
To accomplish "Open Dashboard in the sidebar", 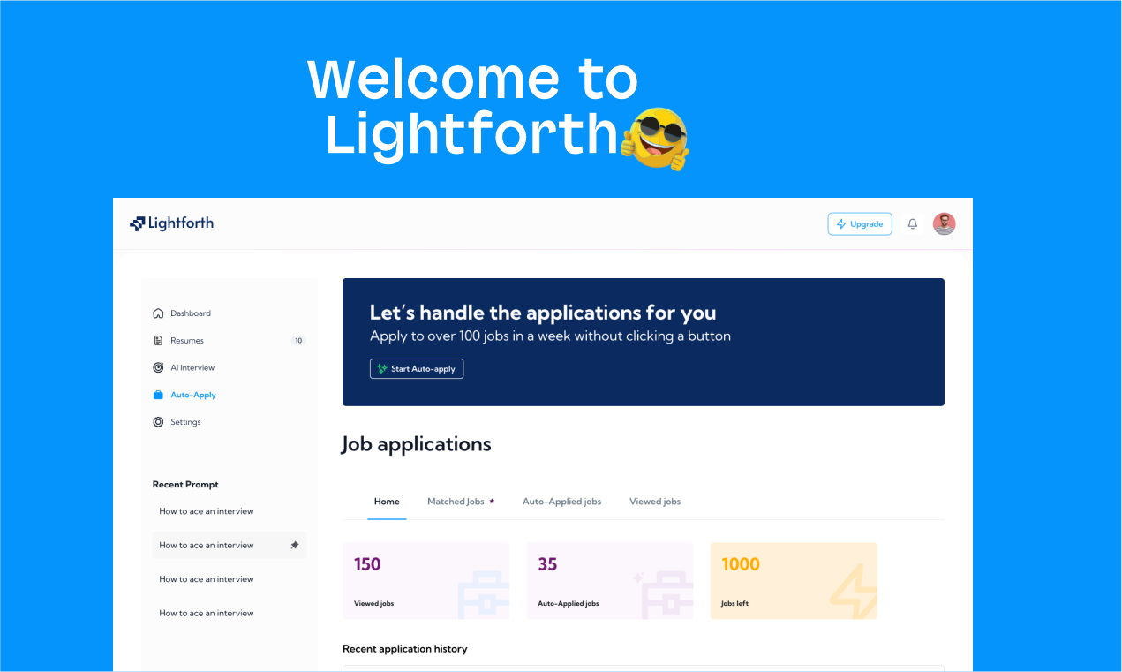I will pyautogui.click(x=191, y=313).
